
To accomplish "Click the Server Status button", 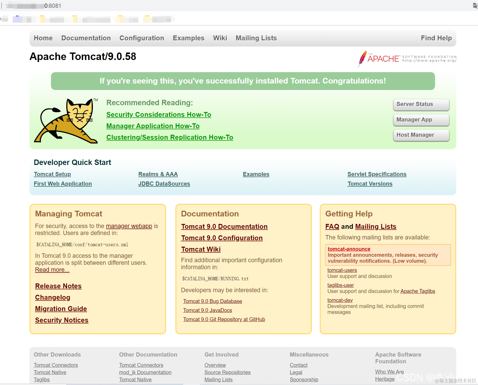I will tap(421, 104).
